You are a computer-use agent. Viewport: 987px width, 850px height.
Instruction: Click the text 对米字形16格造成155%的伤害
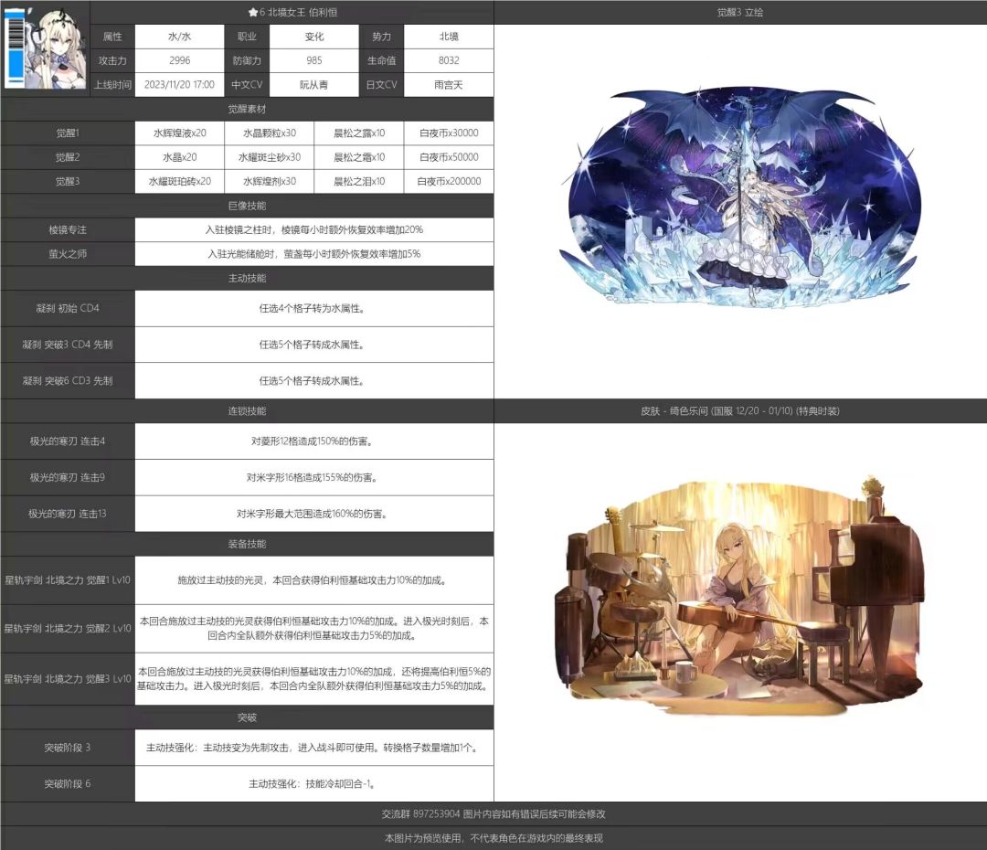313,477
